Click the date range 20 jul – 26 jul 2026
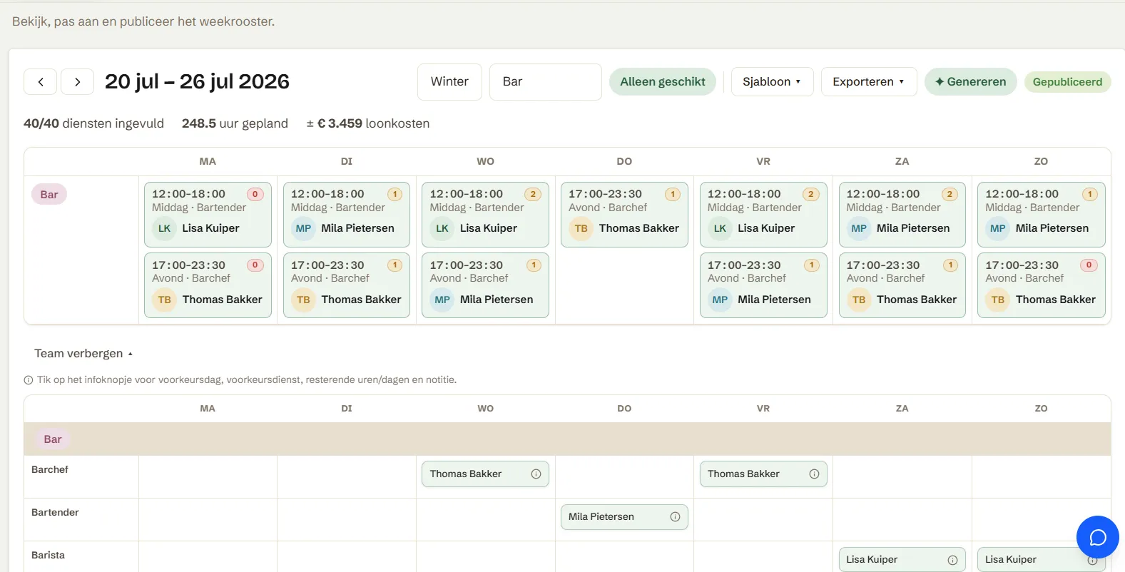The height and width of the screenshot is (572, 1125). pyautogui.click(x=197, y=82)
